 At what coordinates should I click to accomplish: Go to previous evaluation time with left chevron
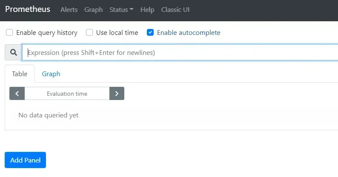17,94
